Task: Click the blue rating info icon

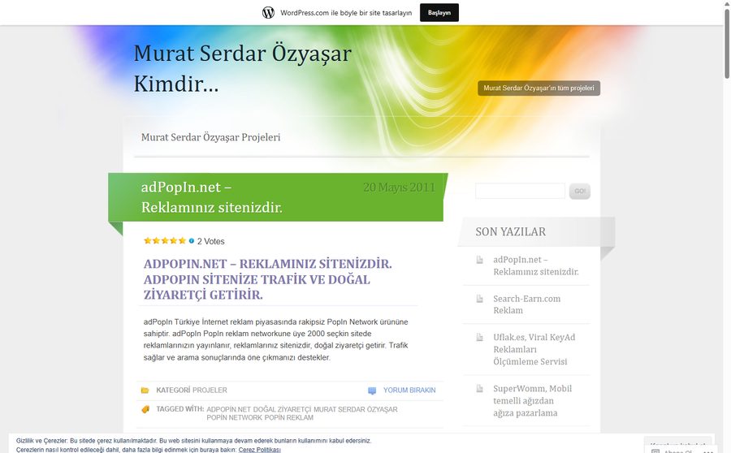Action: pyautogui.click(x=191, y=241)
